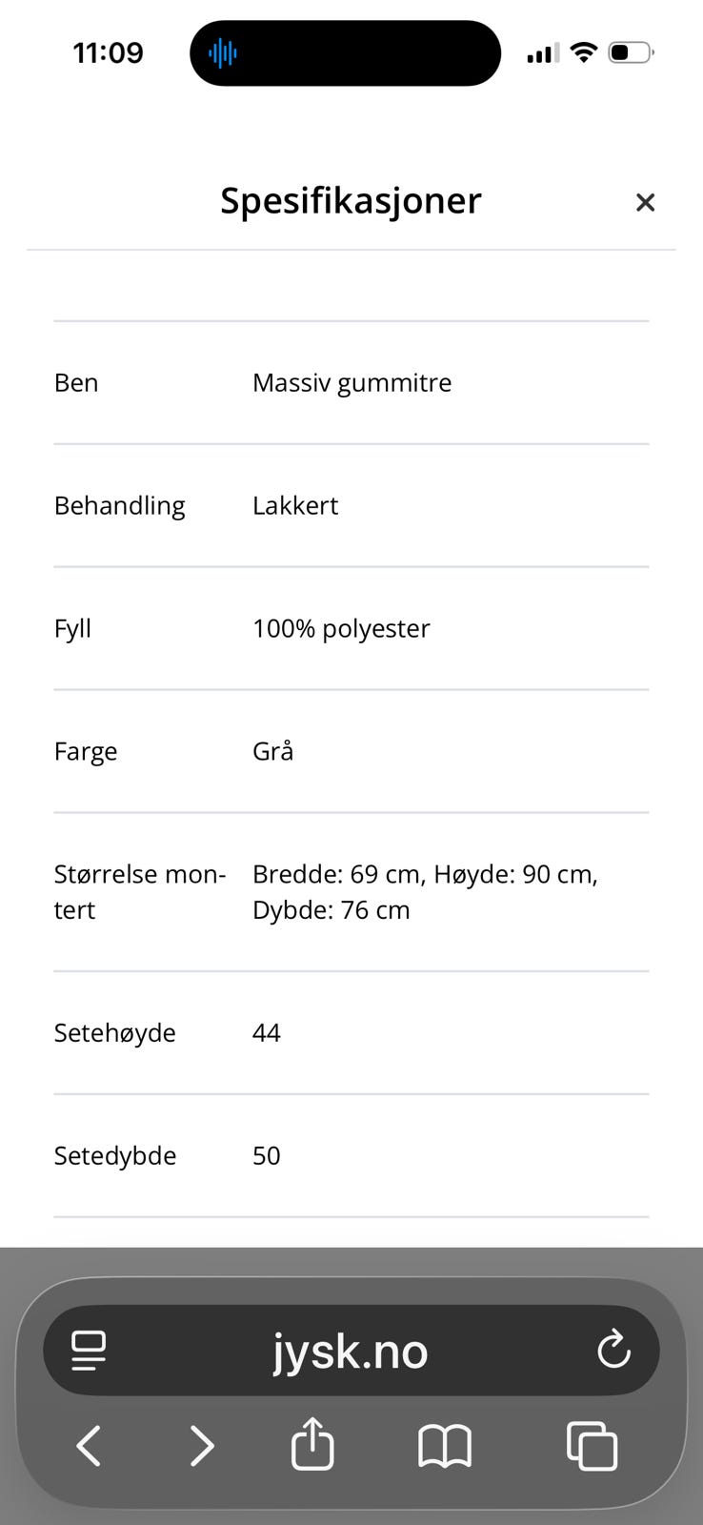Tap the clock showing 11:09
Image resolution: width=703 pixels, height=1525 pixels.
[108, 52]
